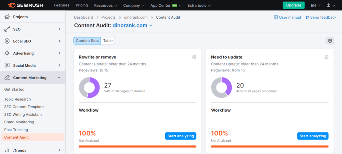
Task: Open the Resources dropdown menu
Action: click(x=106, y=5)
